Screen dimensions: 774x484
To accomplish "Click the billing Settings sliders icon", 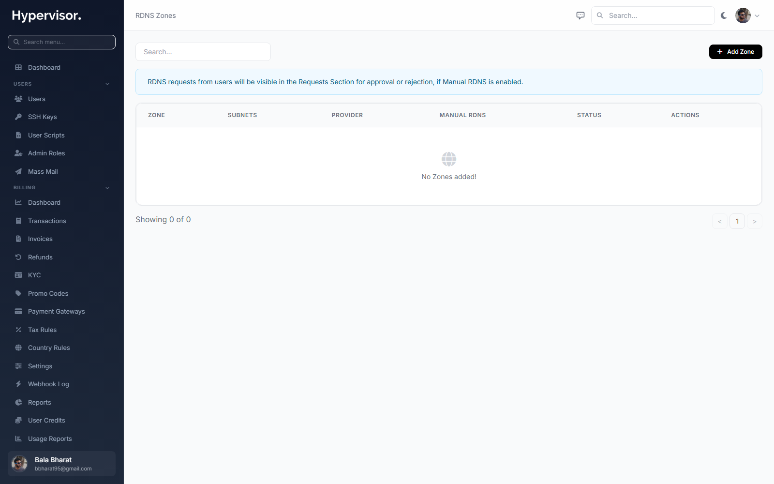I will [18, 366].
